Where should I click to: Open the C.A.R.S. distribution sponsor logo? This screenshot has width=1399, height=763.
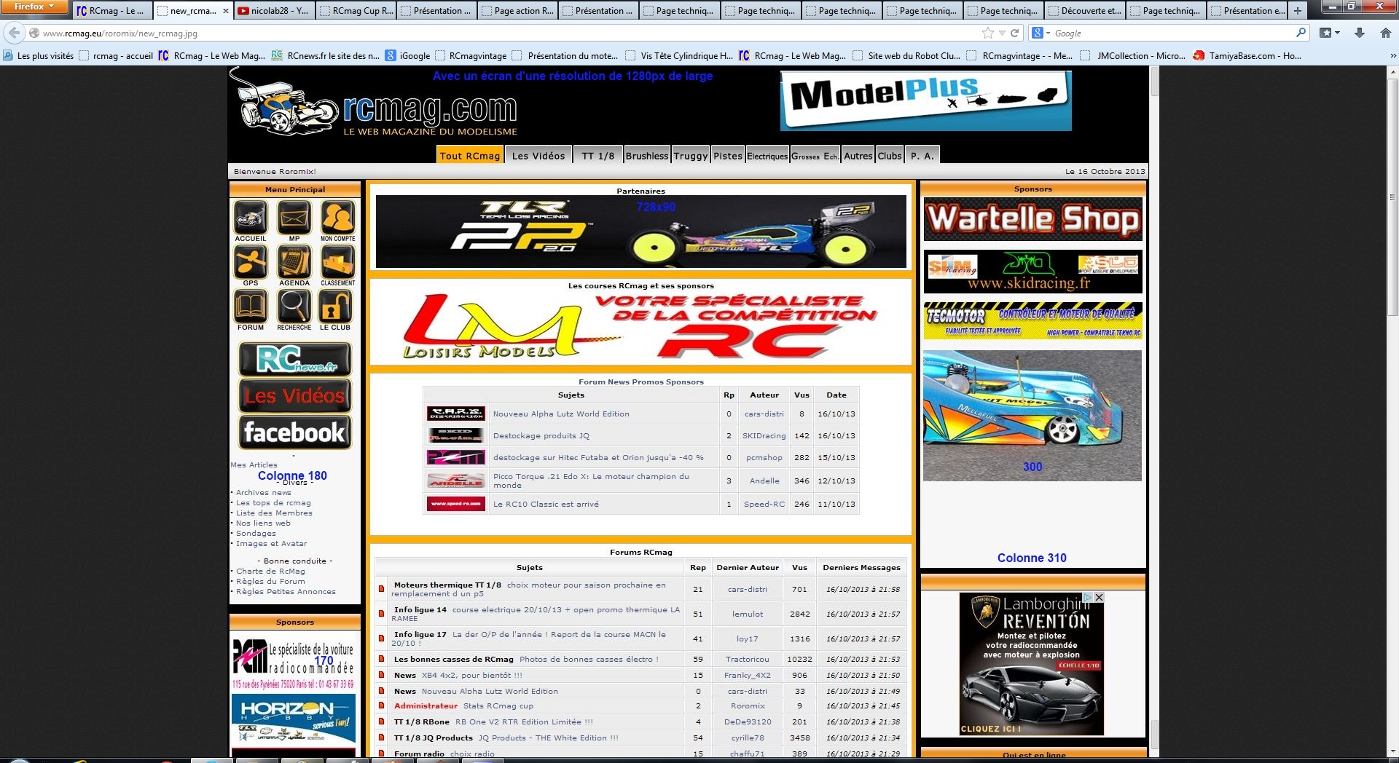click(x=455, y=414)
